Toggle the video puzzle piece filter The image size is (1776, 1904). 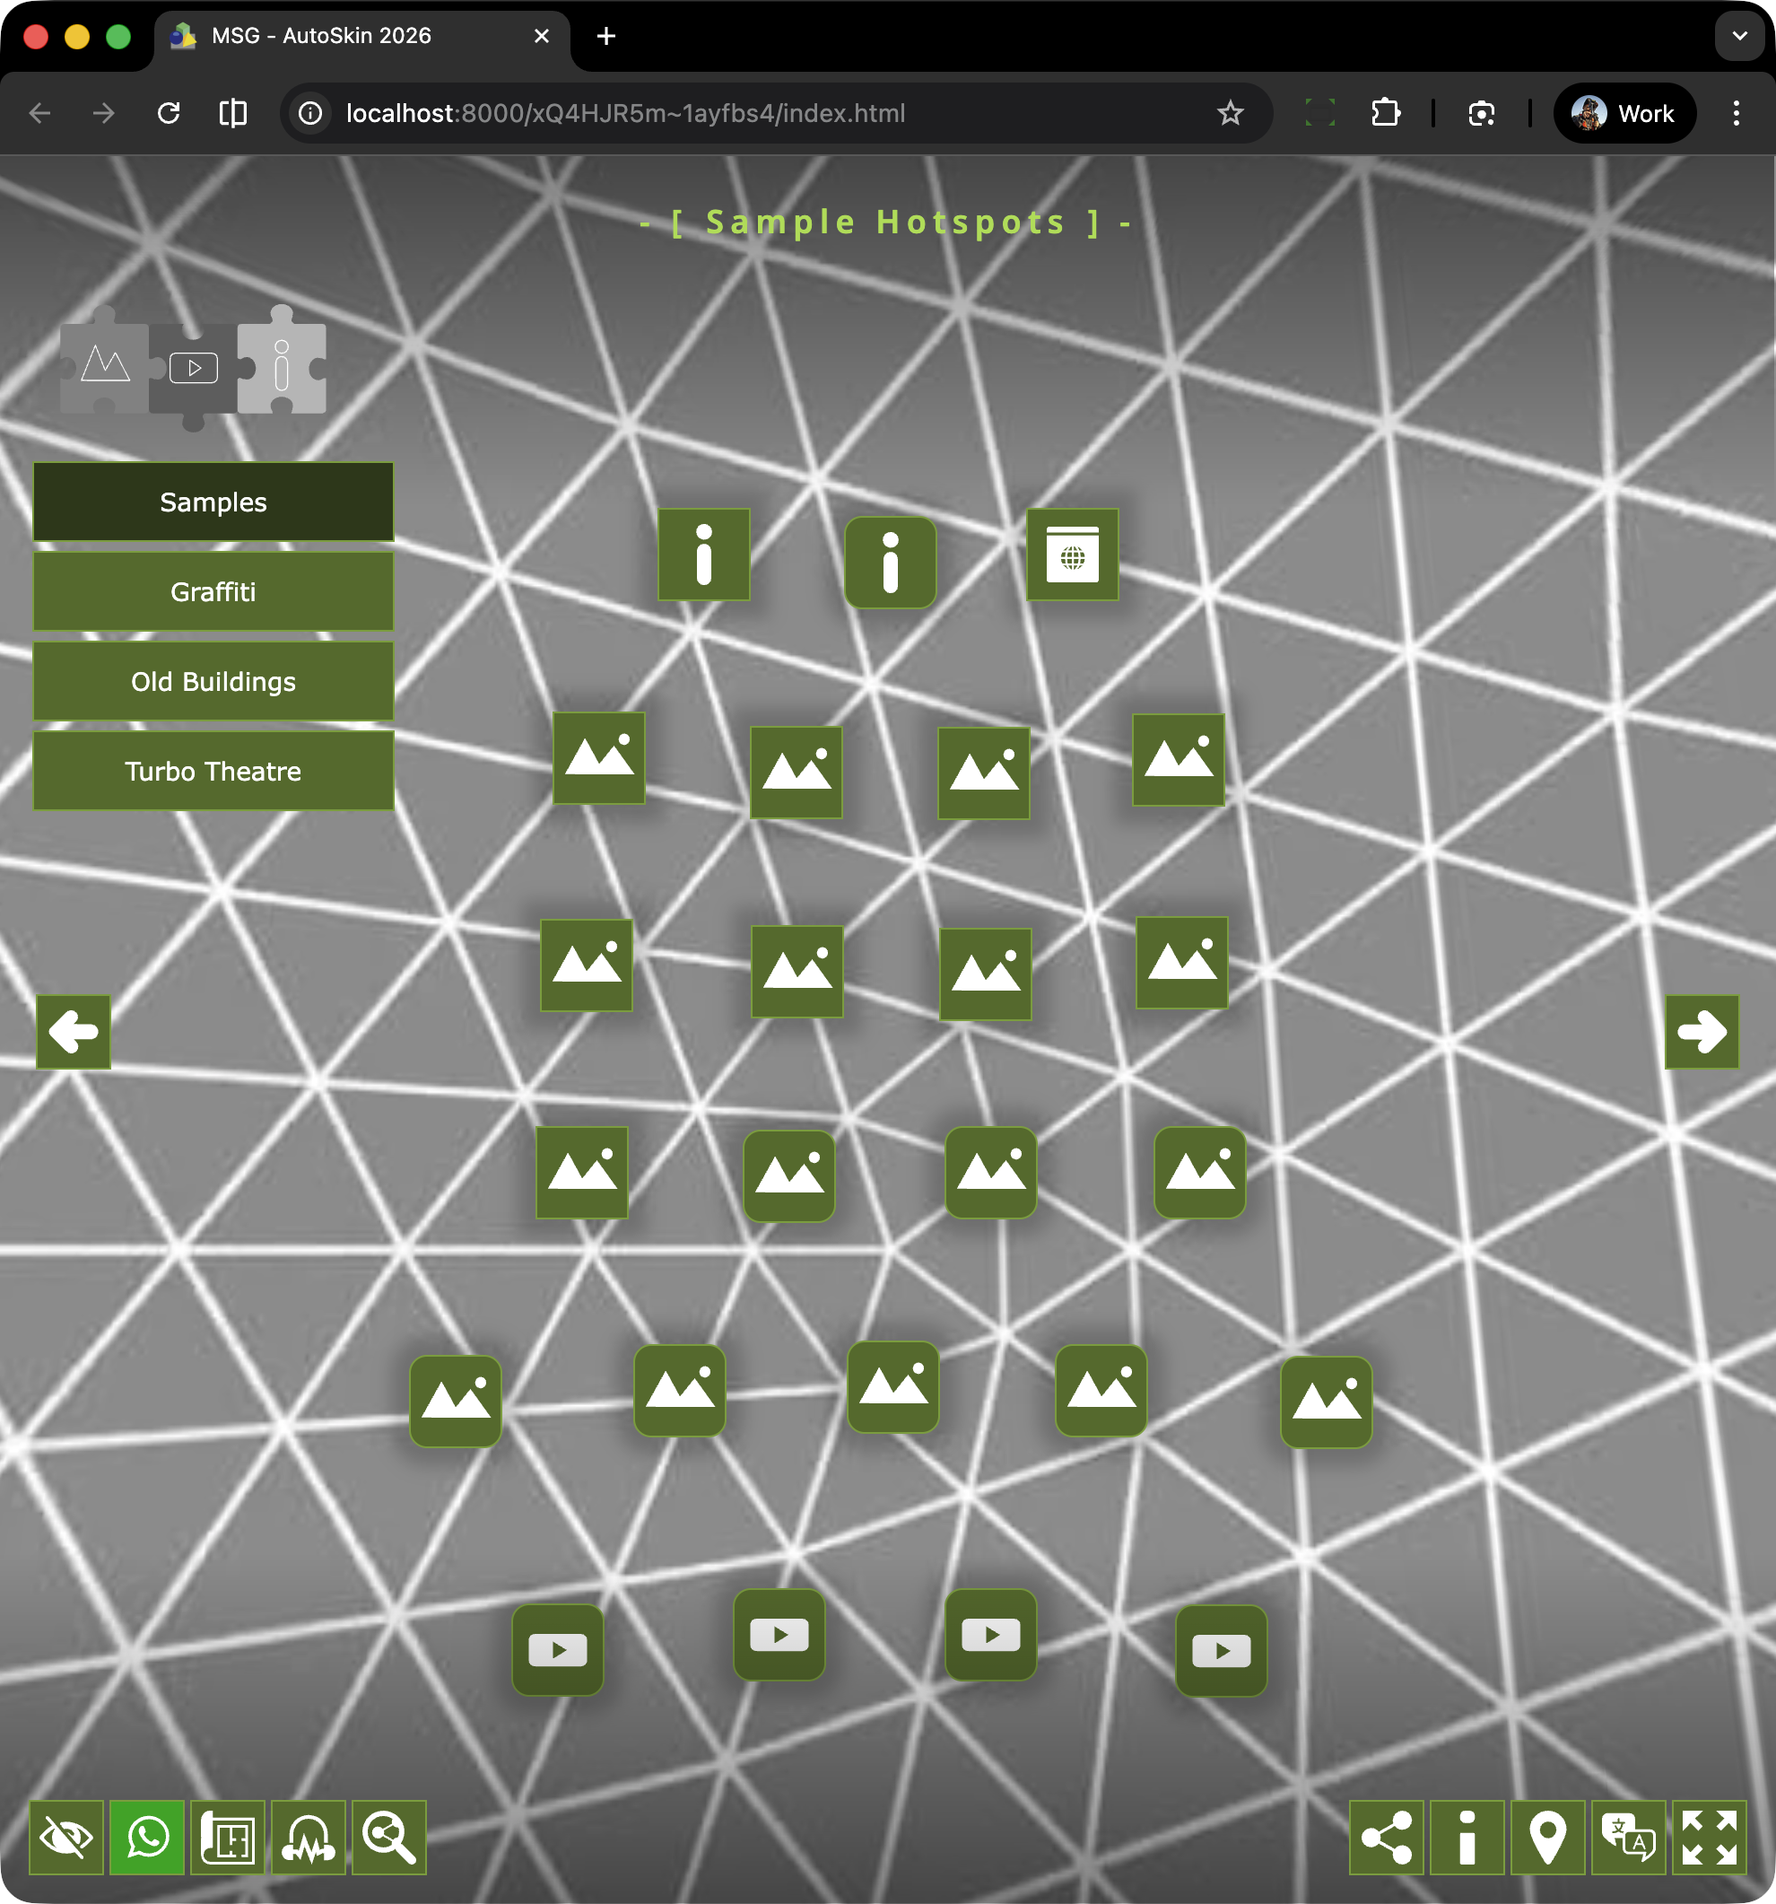pyautogui.click(x=194, y=369)
